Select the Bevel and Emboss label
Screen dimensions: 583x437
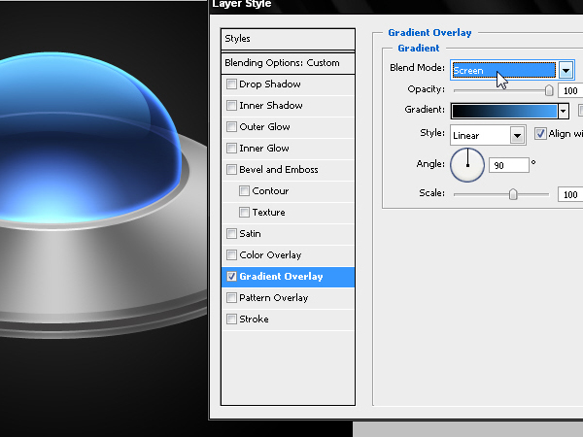pyautogui.click(x=279, y=169)
